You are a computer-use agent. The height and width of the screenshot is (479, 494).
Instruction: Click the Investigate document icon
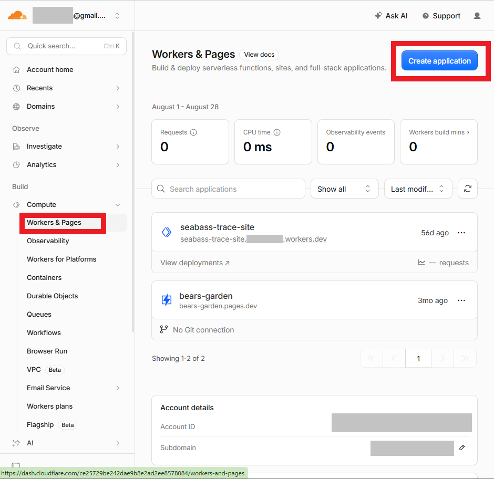coord(16,147)
